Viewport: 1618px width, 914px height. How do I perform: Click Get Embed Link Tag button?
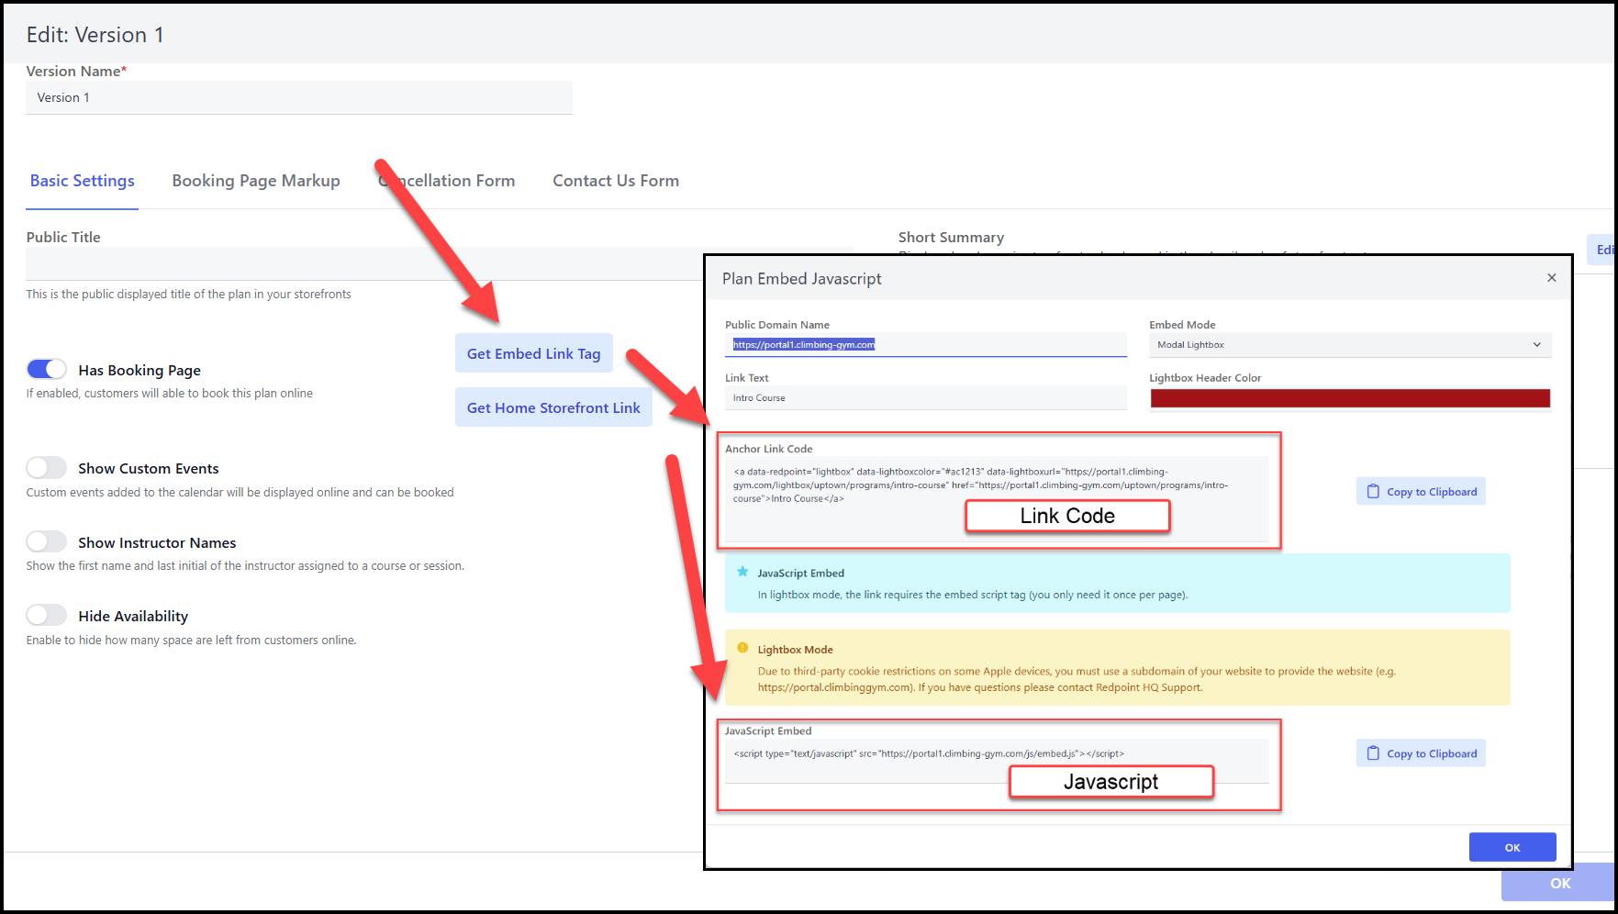(x=534, y=353)
